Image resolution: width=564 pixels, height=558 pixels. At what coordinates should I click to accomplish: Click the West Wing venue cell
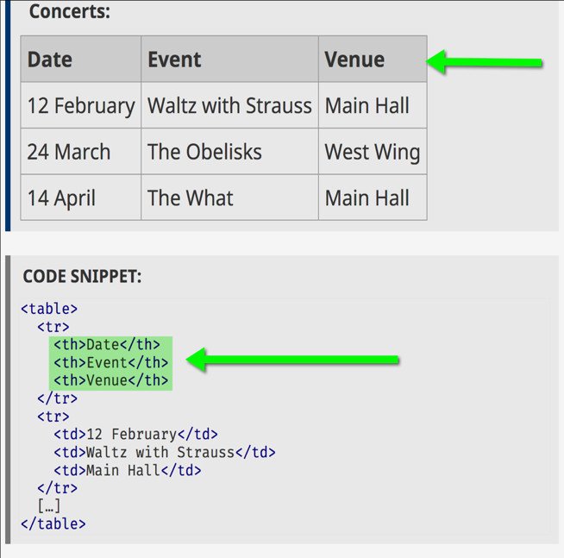click(373, 152)
